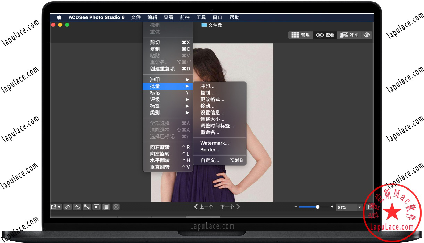Choose Watermark... batch option
Image resolution: width=424 pixels, height=243 pixels.
tap(220, 143)
